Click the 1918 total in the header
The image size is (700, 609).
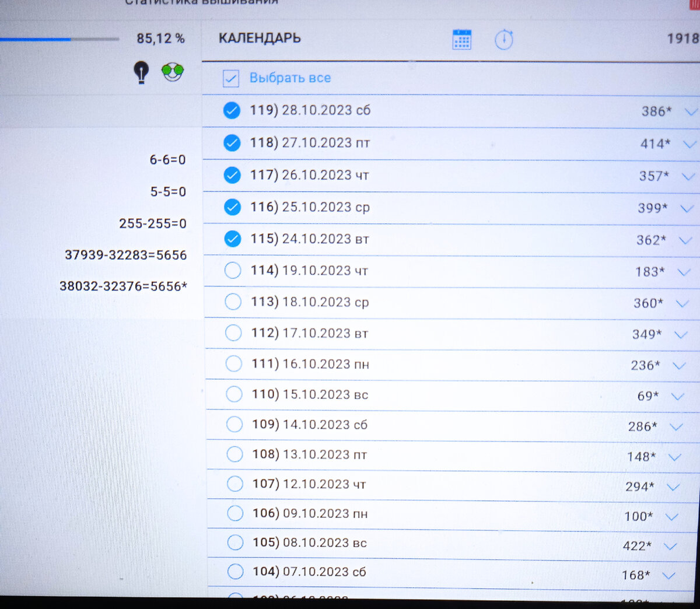click(683, 38)
